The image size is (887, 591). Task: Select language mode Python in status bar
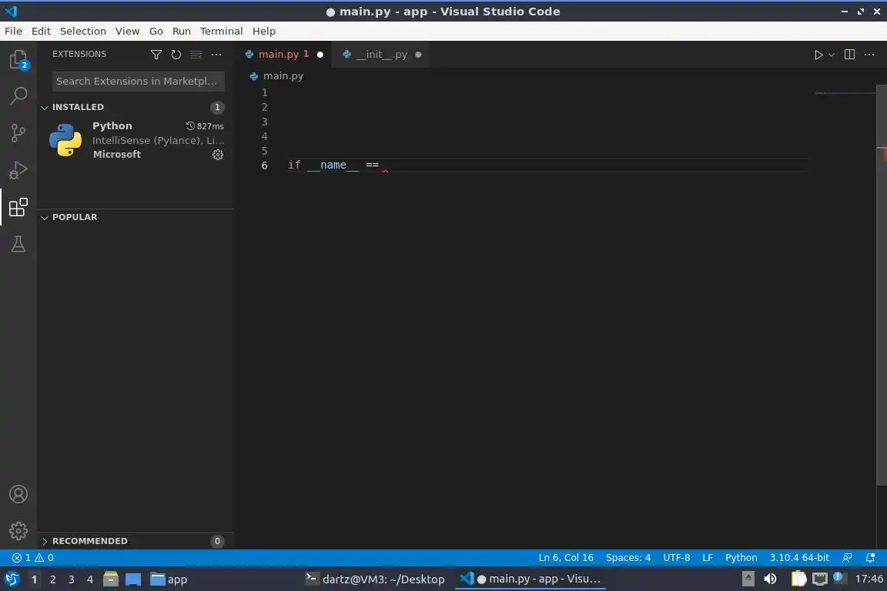point(741,558)
